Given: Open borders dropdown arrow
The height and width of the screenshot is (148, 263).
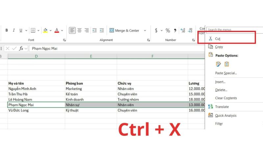Looking at the screenshot, I should (38, 31).
